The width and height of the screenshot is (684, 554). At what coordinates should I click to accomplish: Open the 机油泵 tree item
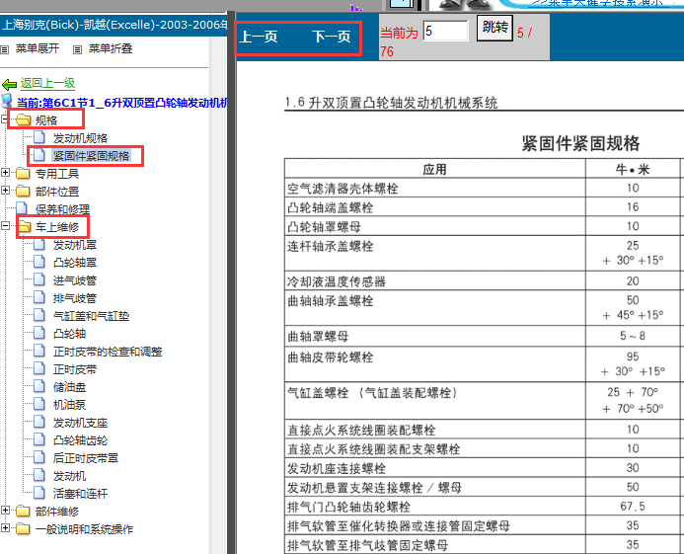coord(69,405)
